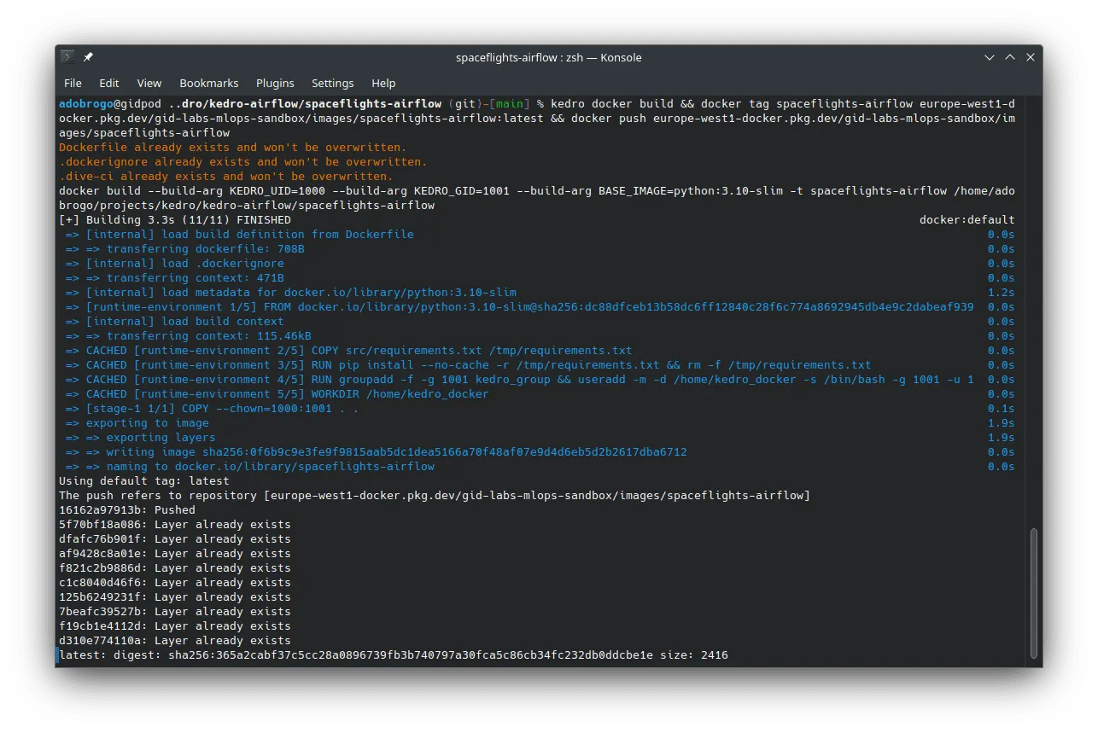Open the View menu

(149, 83)
